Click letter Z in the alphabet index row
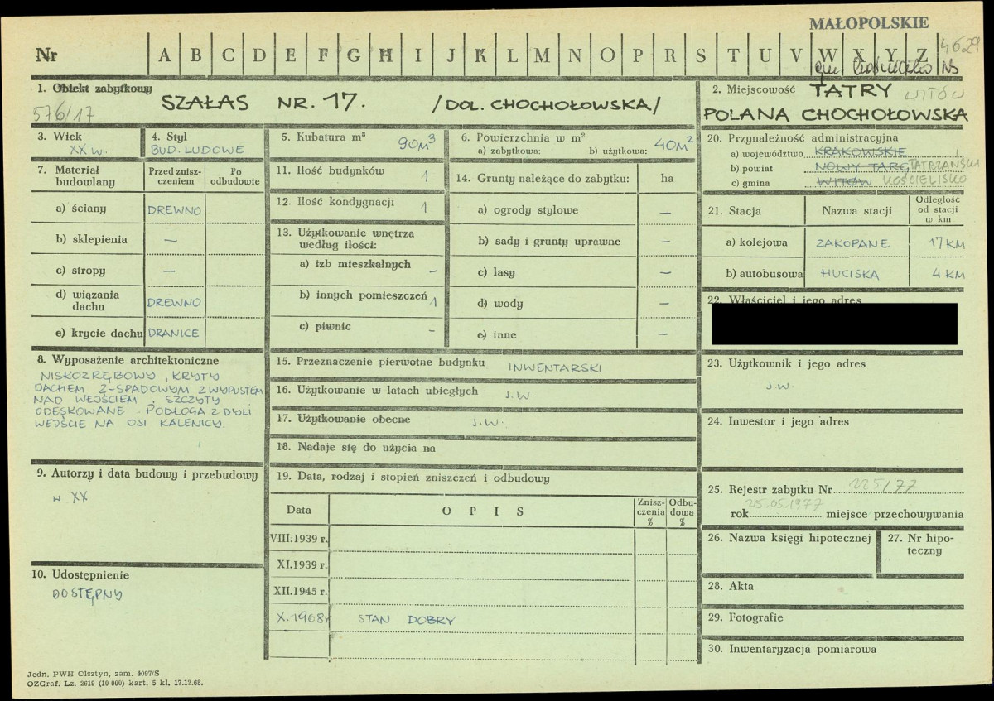The width and height of the screenshot is (994, 701). coord(919,54)
